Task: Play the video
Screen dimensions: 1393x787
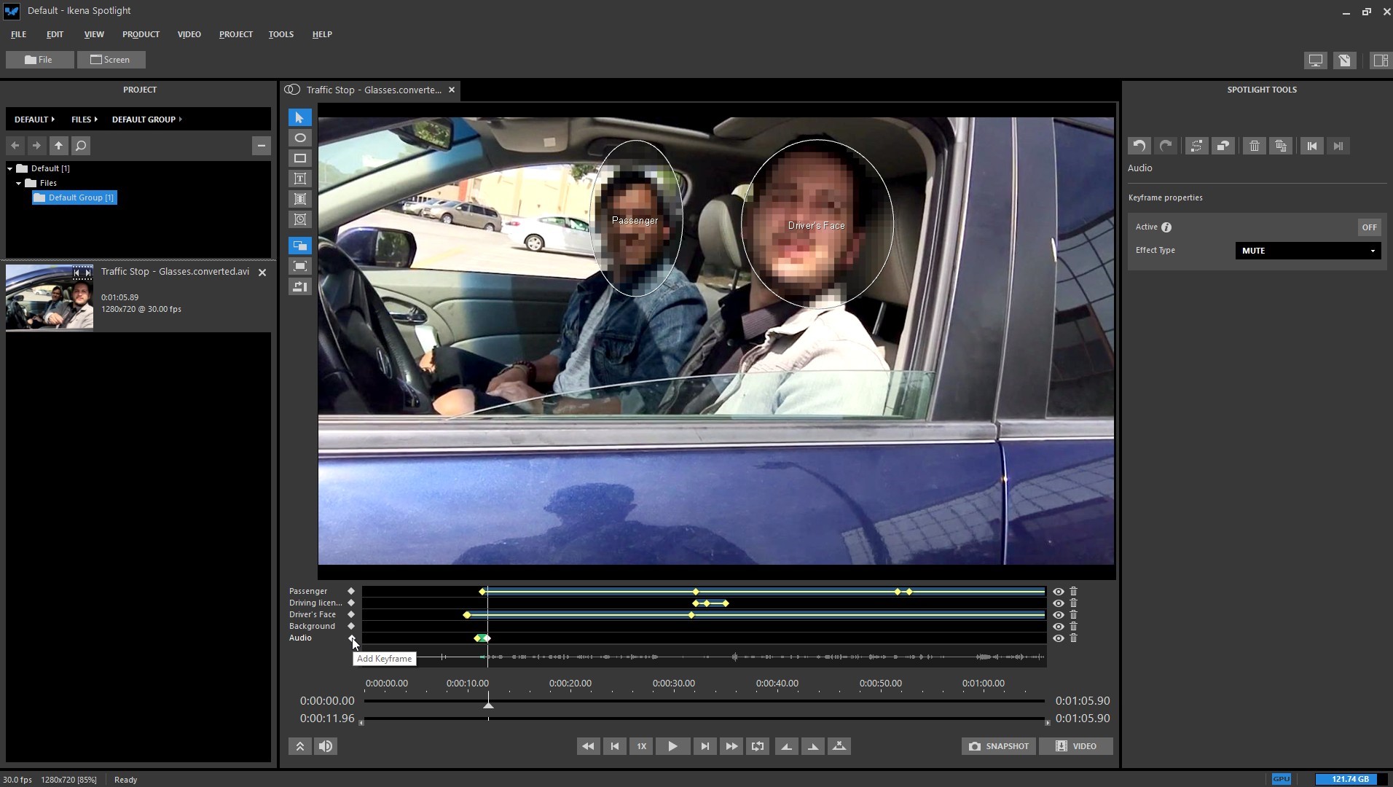Action: pos(672,746)
